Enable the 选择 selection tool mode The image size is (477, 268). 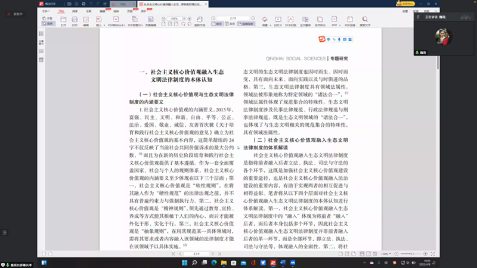49,24
